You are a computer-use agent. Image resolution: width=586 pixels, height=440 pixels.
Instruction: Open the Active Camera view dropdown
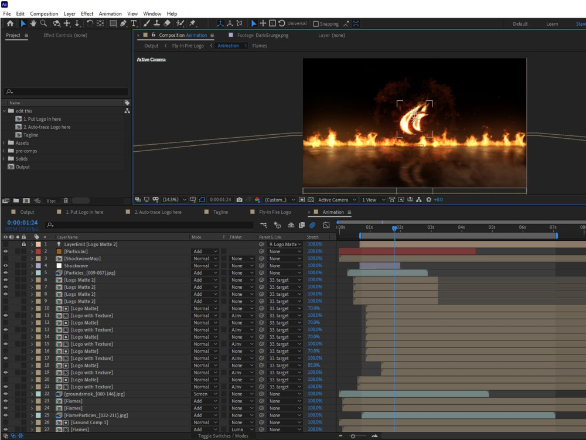(x=337, y=200)
